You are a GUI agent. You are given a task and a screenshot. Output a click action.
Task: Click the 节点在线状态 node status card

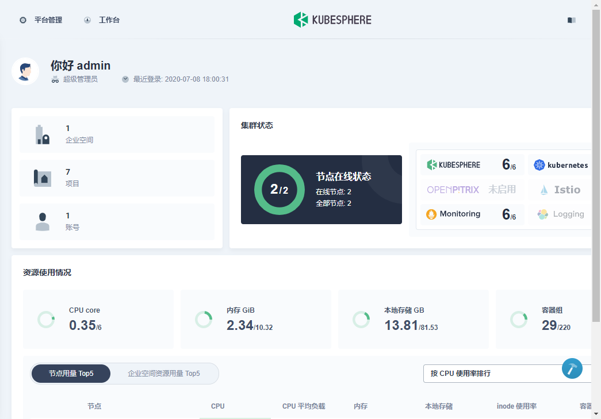pyautogui.click(x=321, y=190)
